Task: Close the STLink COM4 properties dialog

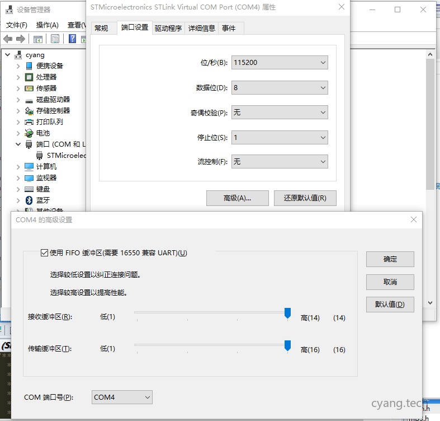Action: [342, 7]
